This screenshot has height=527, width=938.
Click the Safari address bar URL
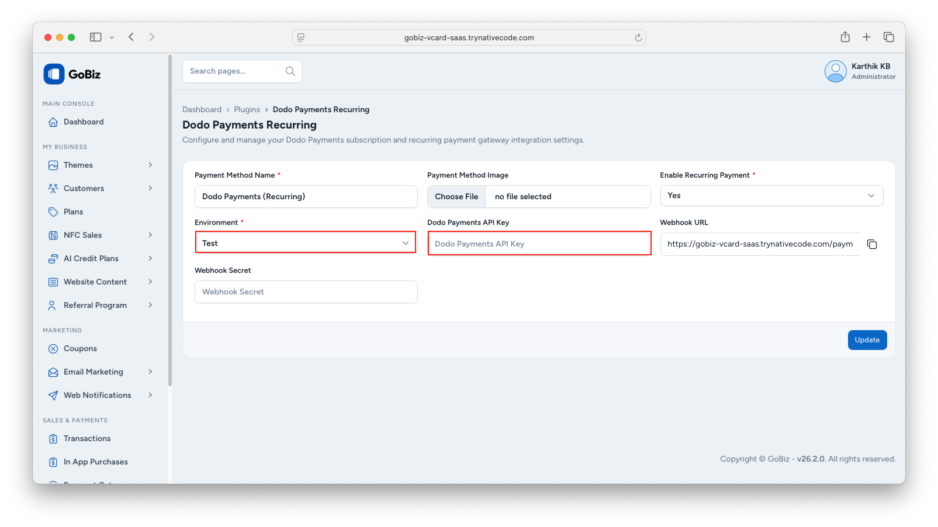(x=469, y=37)
